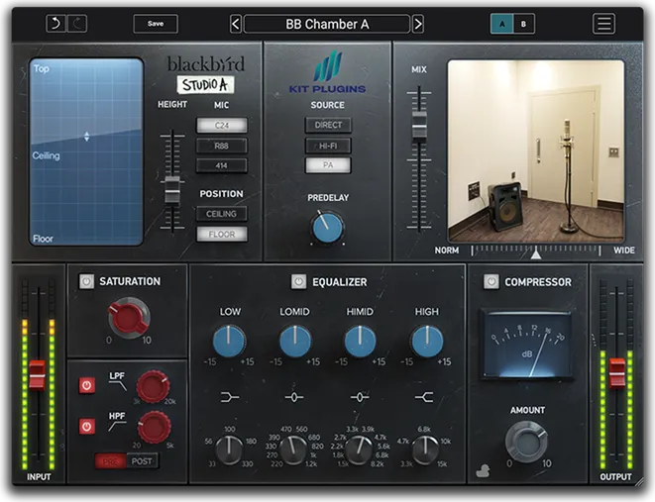The width and height of the screenshot is (655, 502).
Task: Set filter routing to POST
Action: pyautogui.click(x=142, y=461)
